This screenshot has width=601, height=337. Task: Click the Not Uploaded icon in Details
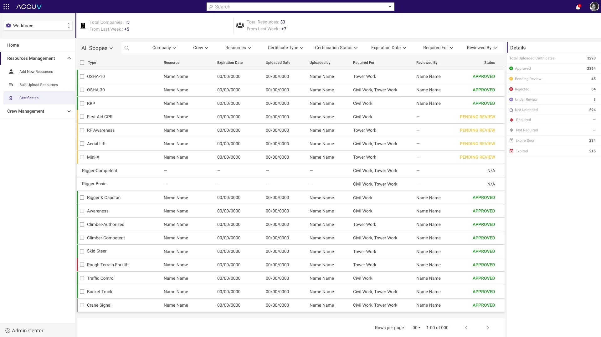tap(511, 110)
